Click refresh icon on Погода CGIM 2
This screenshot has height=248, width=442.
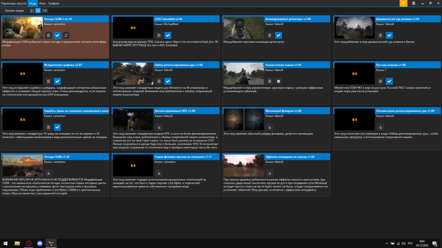click(x=66, y=35)
